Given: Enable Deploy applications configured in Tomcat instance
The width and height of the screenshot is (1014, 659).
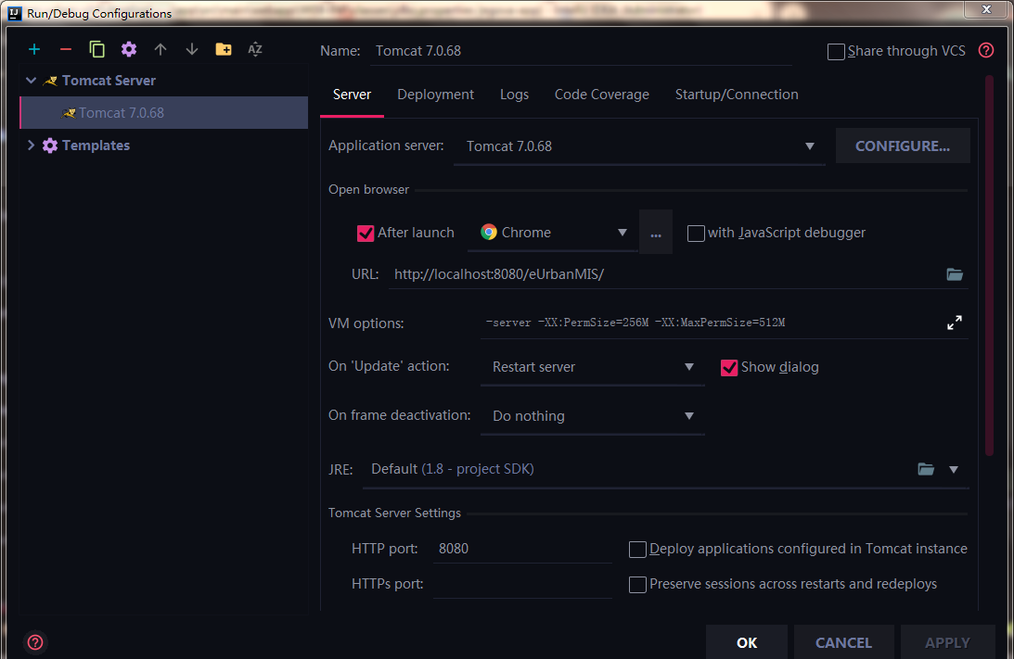Looking at the screenshot, I should pos(637,549).
